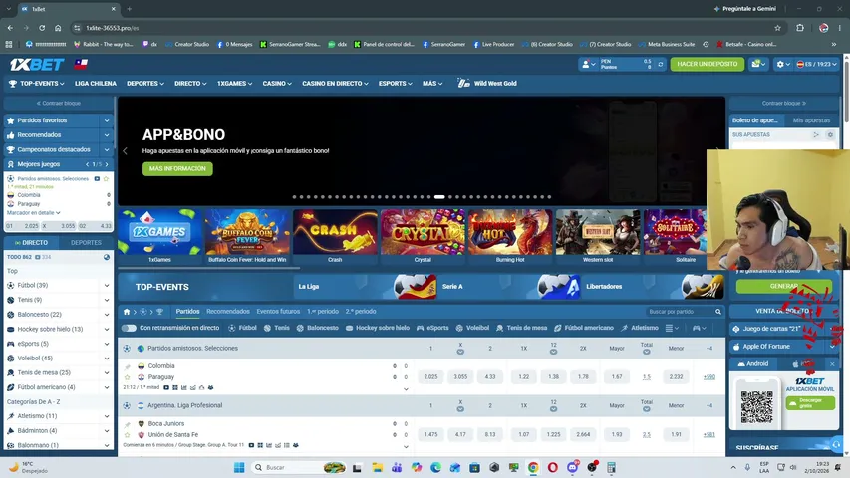The height and width of the screenshot is (478, 850).
Task: Switch to DEPORTES sidebar tab
Action: click(x=86, y=243)
